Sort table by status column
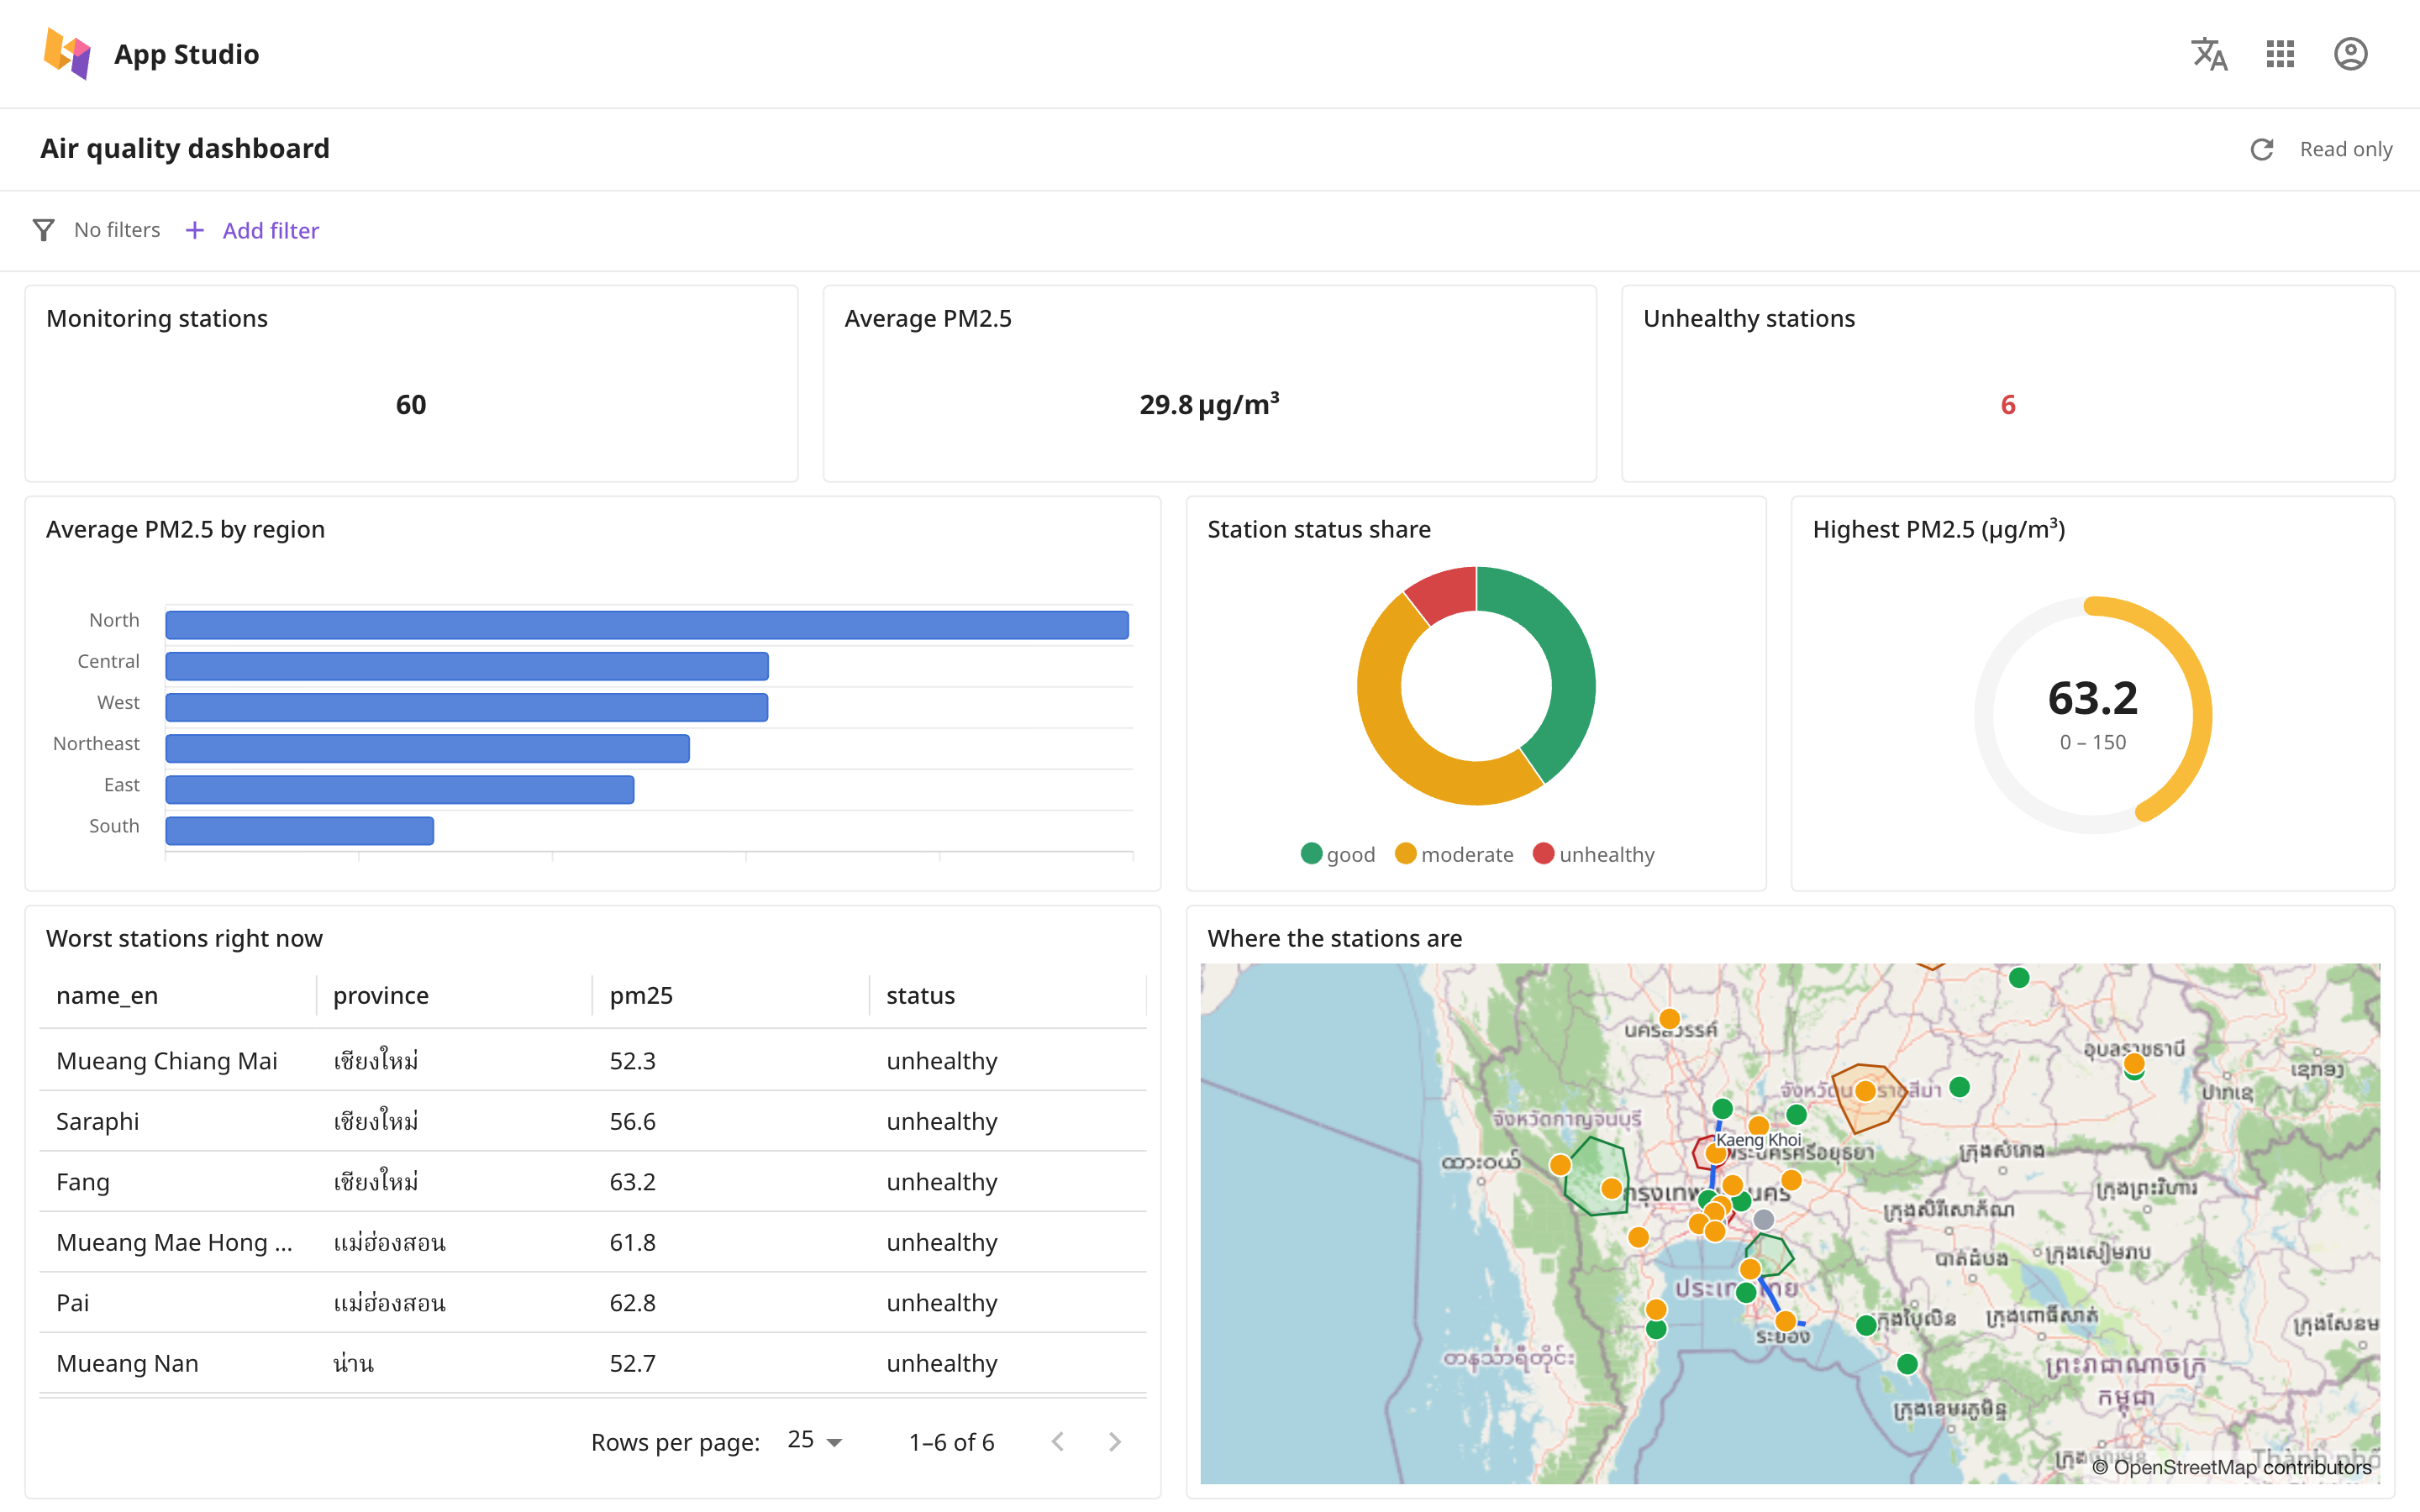The height and width of the screenshot is (1512, 2420). coord(920,995)
